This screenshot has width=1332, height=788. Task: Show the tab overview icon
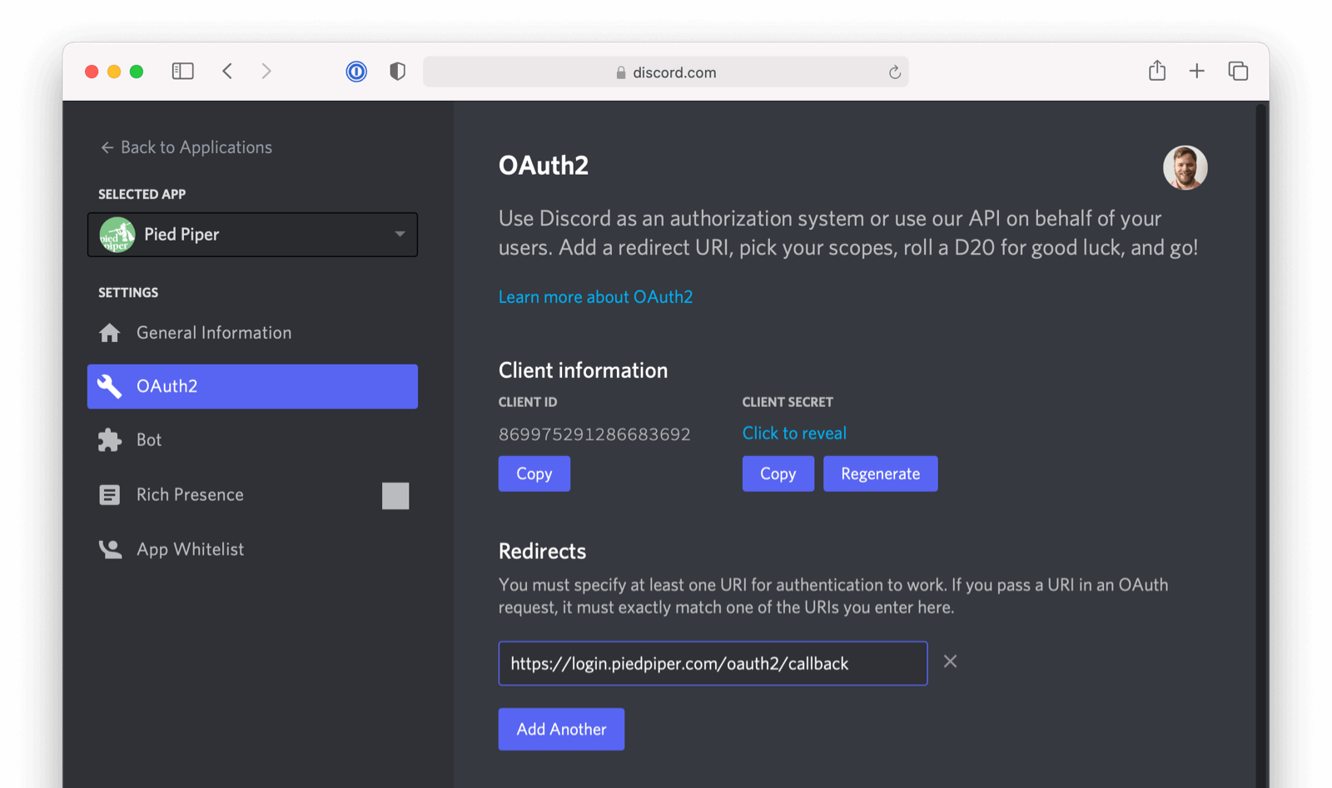pos(1238,72)
